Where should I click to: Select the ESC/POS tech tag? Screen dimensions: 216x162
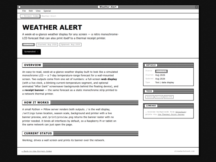coord(169,97)
